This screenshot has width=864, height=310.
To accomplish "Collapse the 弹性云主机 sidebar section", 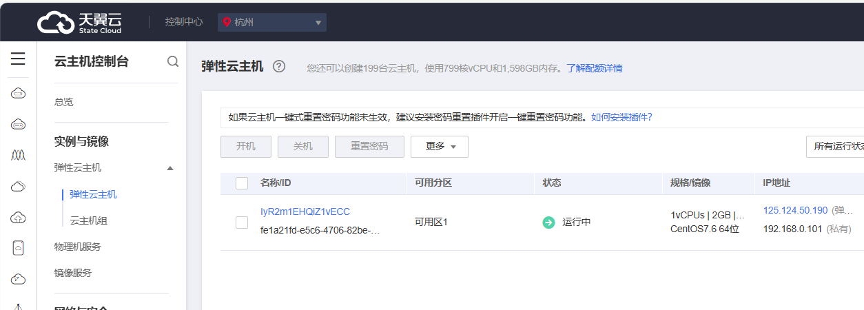I will pos(170,168).
